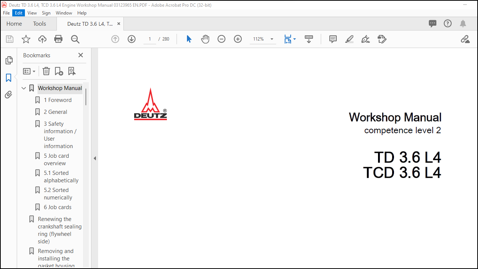The height and width of the screenshot is (269, 478).
Task: Collapse the navigation pane arrow
Action: click(x=95, y=158)
